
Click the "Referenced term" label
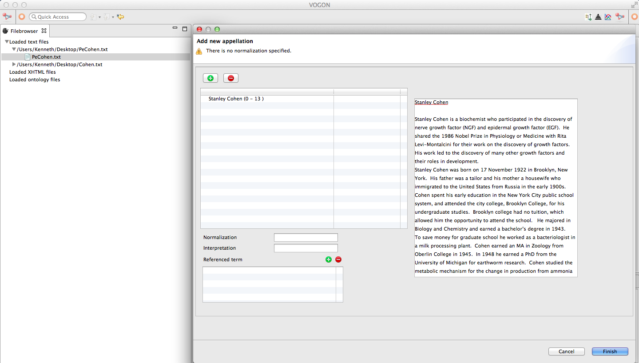pyautogui.click(x=223, y=259)
